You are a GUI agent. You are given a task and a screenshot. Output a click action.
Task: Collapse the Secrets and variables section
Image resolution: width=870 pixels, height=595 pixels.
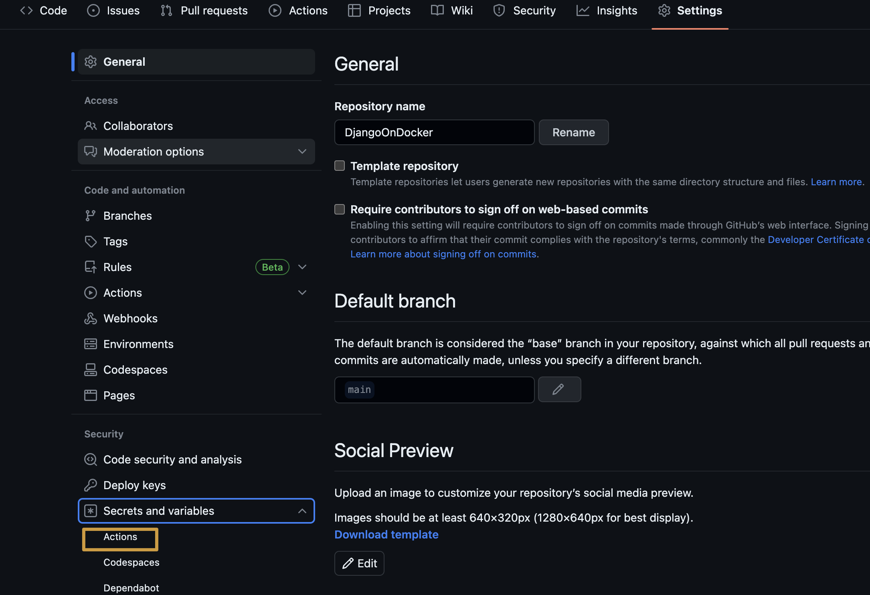(302, 511)
